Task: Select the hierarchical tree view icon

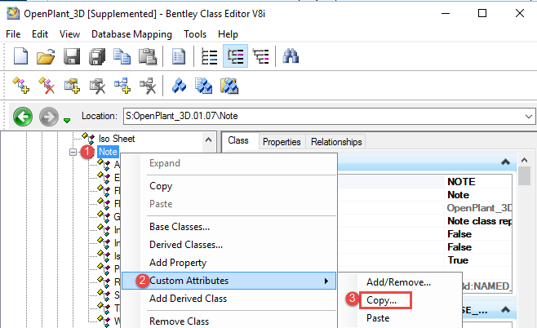Action: (261, 56)
